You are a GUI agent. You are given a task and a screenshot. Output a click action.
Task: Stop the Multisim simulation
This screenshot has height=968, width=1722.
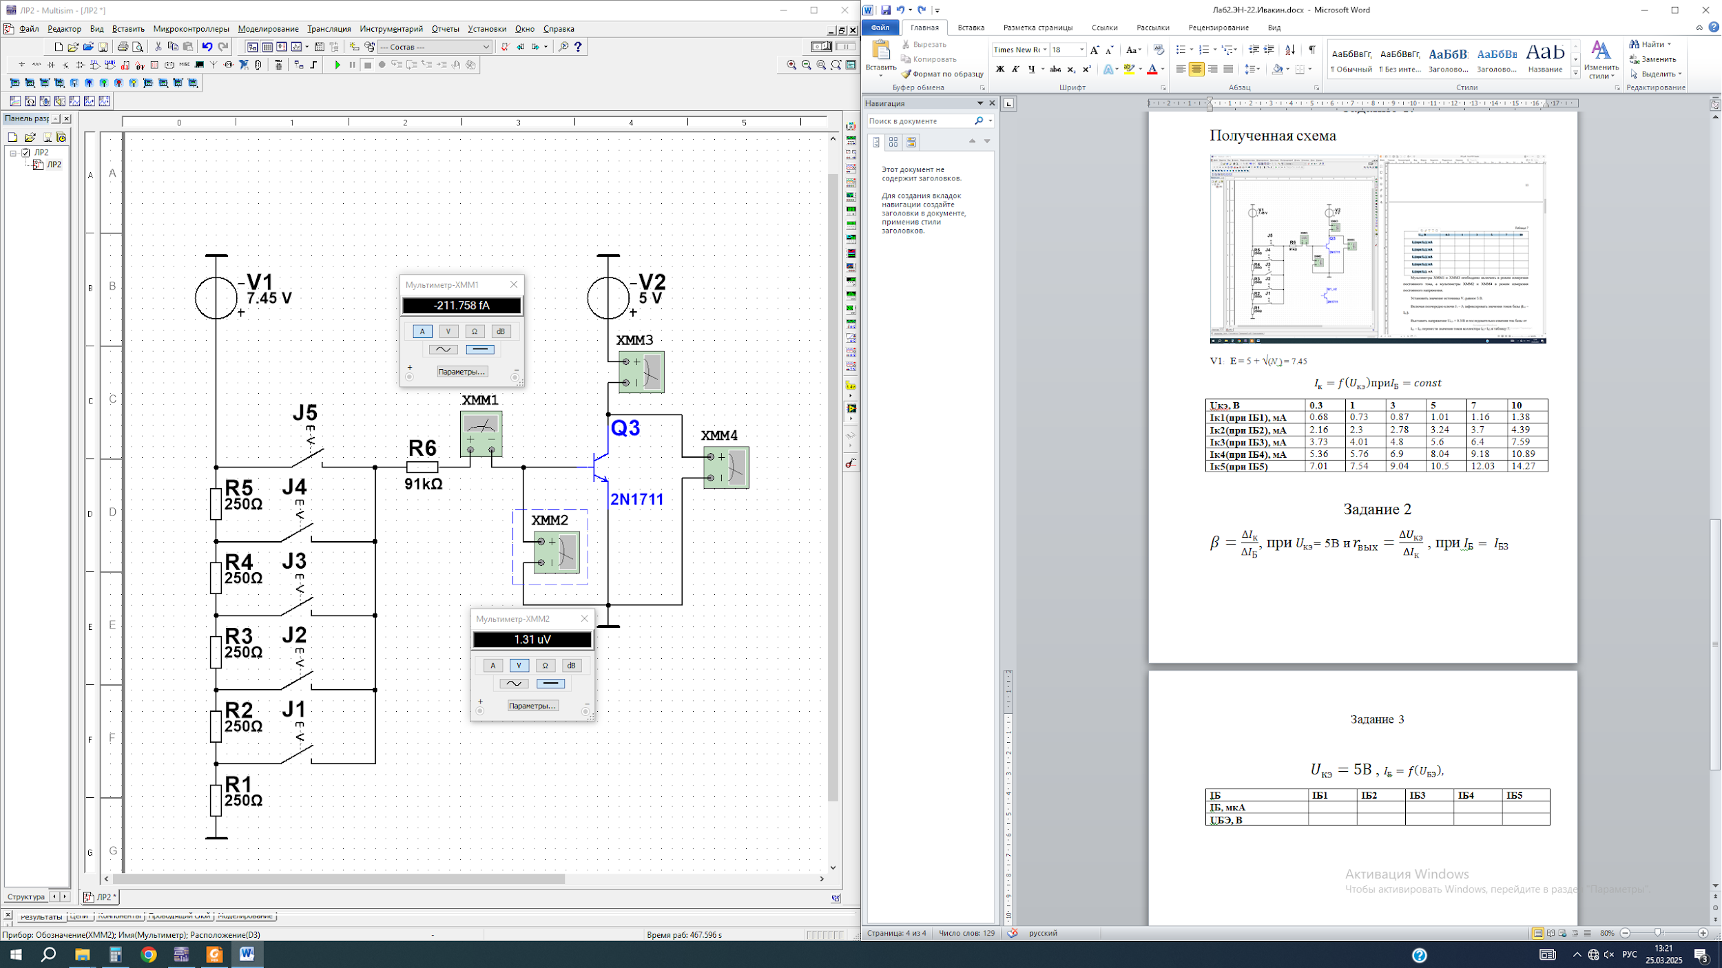367,65
